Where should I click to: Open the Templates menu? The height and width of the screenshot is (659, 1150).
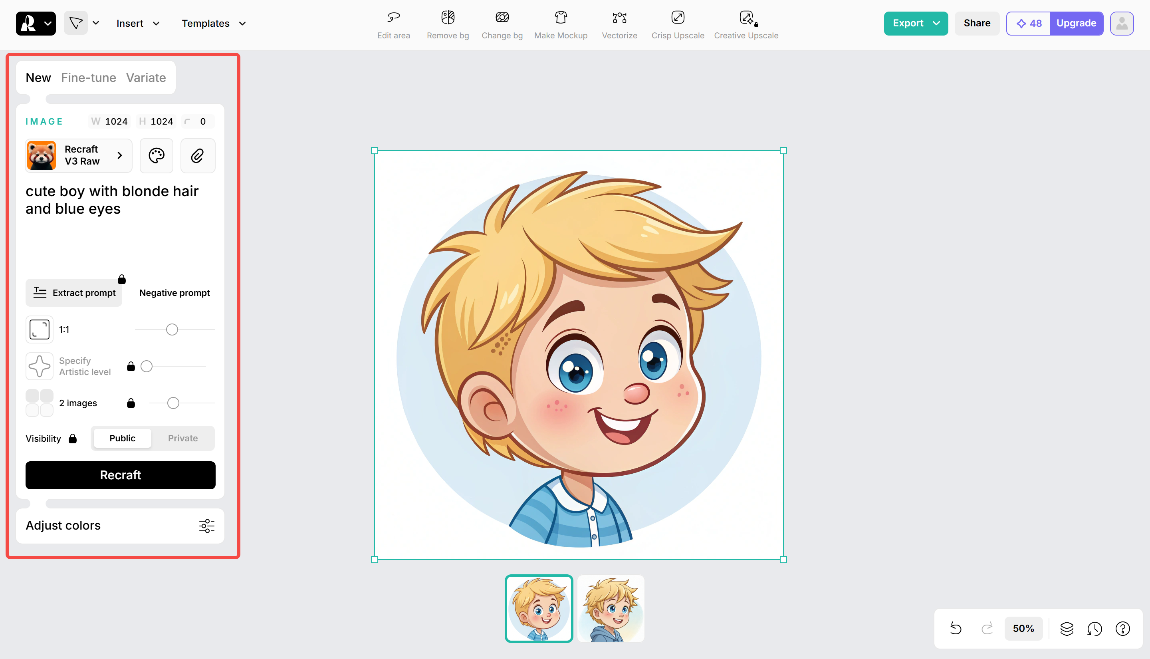[x=212, y=23]
